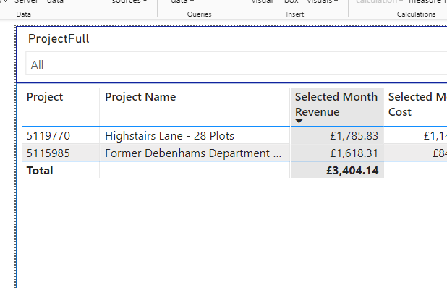Click Highstairs Lane - 28 Plots cell
Screen dimensions: 447x288
click(169, 136)
